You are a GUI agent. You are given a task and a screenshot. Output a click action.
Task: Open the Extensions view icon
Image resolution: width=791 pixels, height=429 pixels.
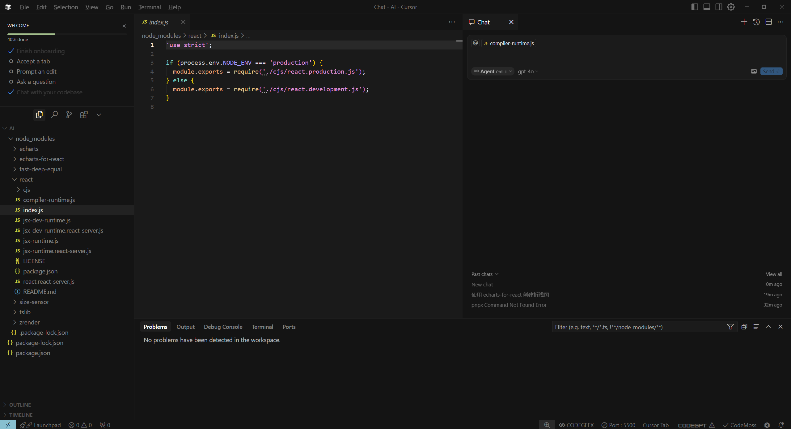tap(84, 115)
